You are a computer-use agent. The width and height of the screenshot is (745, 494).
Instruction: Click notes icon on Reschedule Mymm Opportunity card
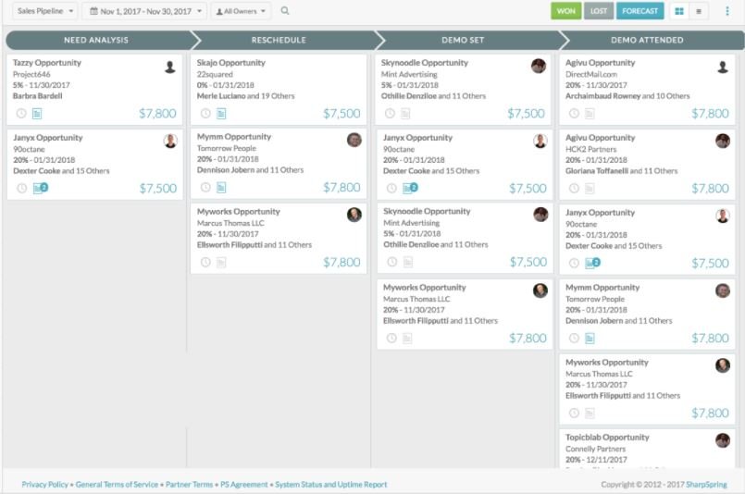click(221, 187)
